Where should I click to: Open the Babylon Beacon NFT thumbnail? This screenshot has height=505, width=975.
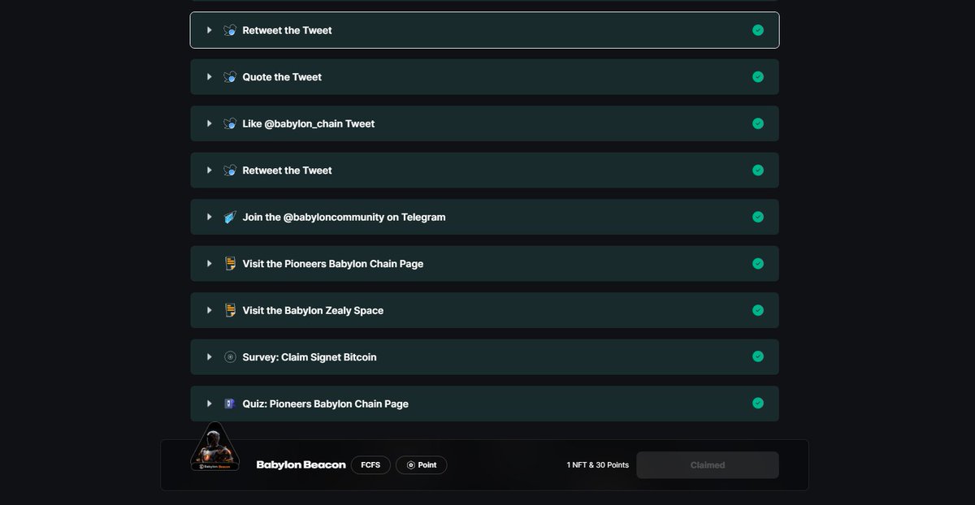tap(214, 447)
